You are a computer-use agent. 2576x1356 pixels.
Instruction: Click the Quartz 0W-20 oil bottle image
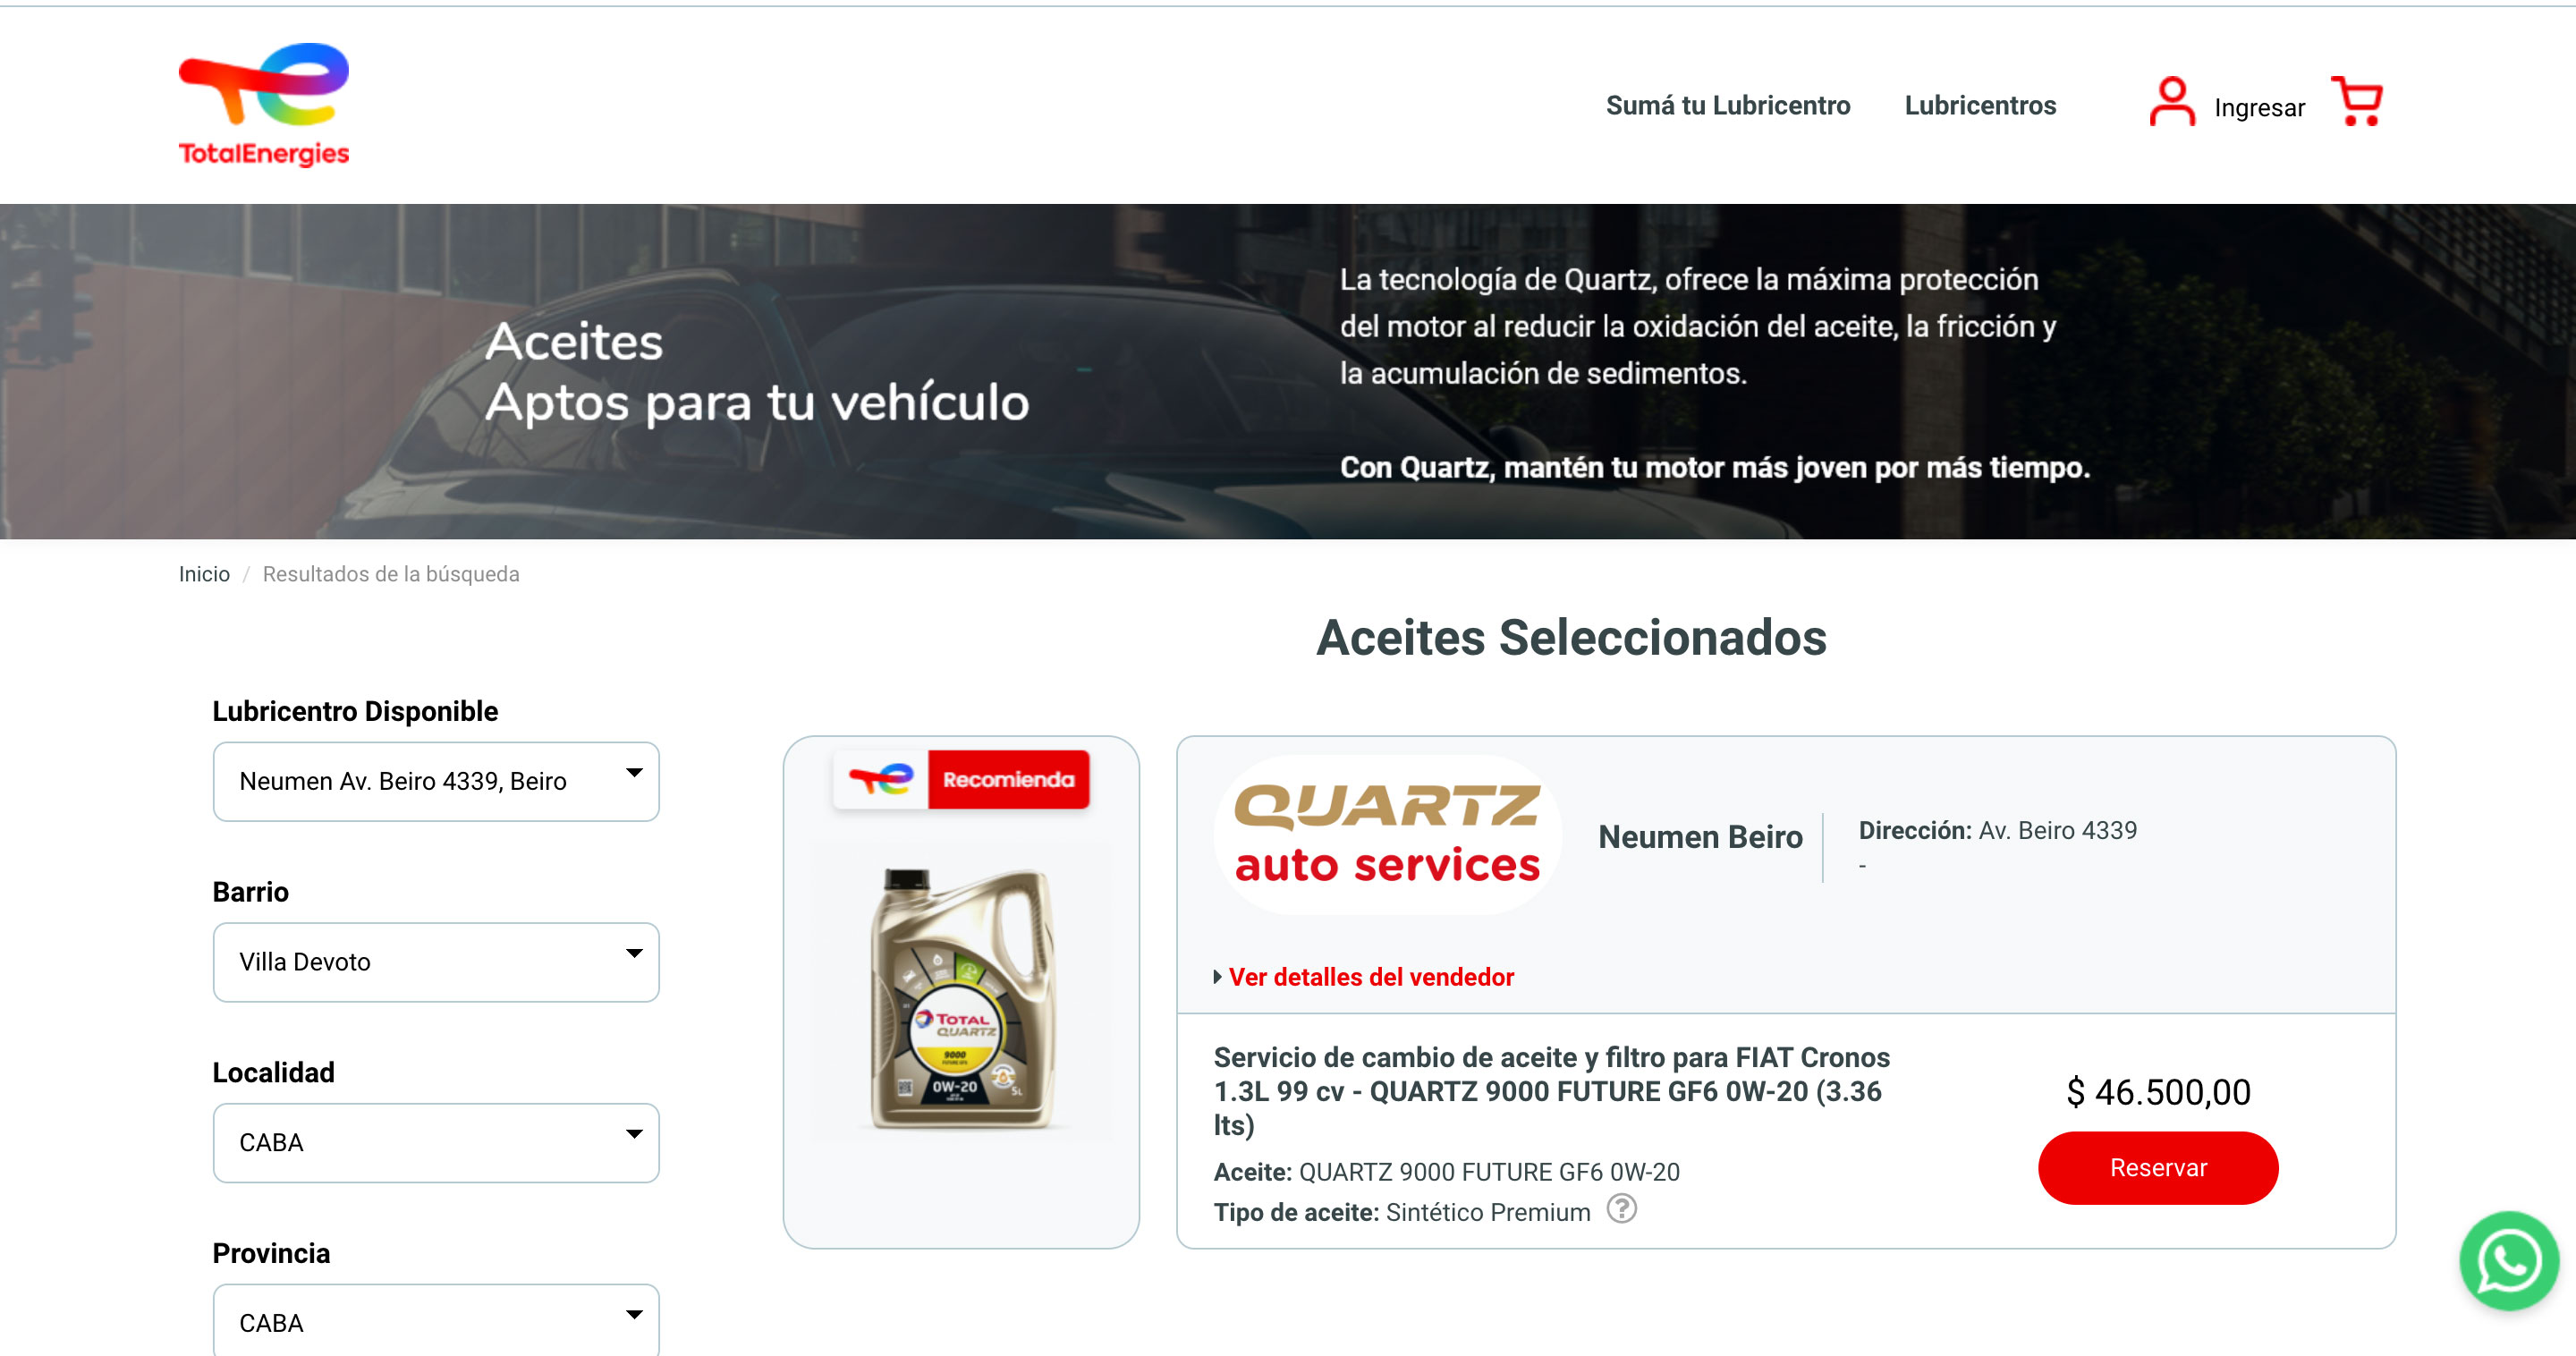pos(961,998)
